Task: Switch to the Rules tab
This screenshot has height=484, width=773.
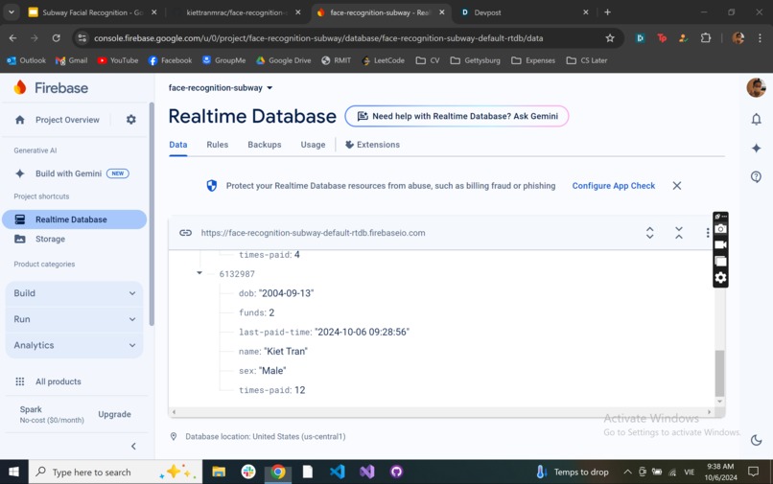Action: click(x=218, y=145)
